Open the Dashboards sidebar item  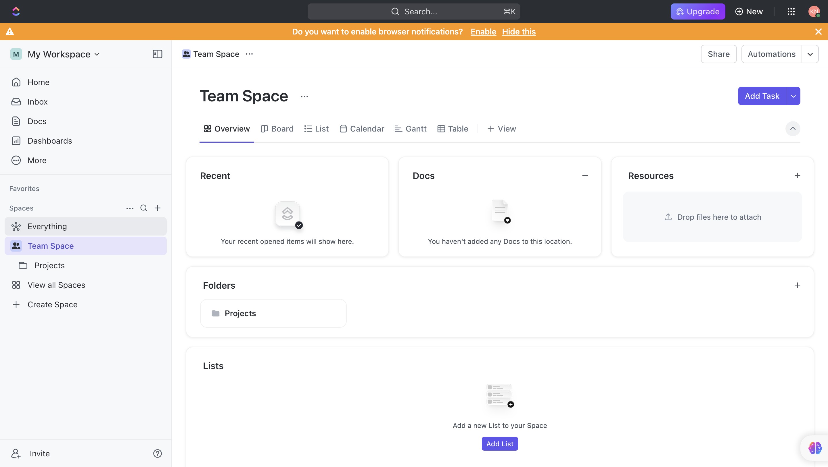[49, 141]
